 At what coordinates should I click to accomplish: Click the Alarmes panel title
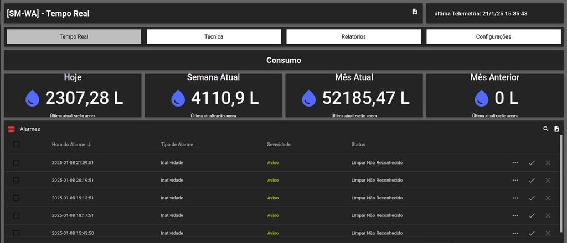(x=30, y=129)
